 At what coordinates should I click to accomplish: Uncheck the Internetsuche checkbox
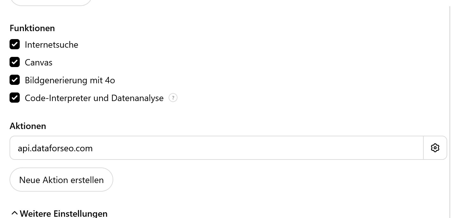click(15, 44)
